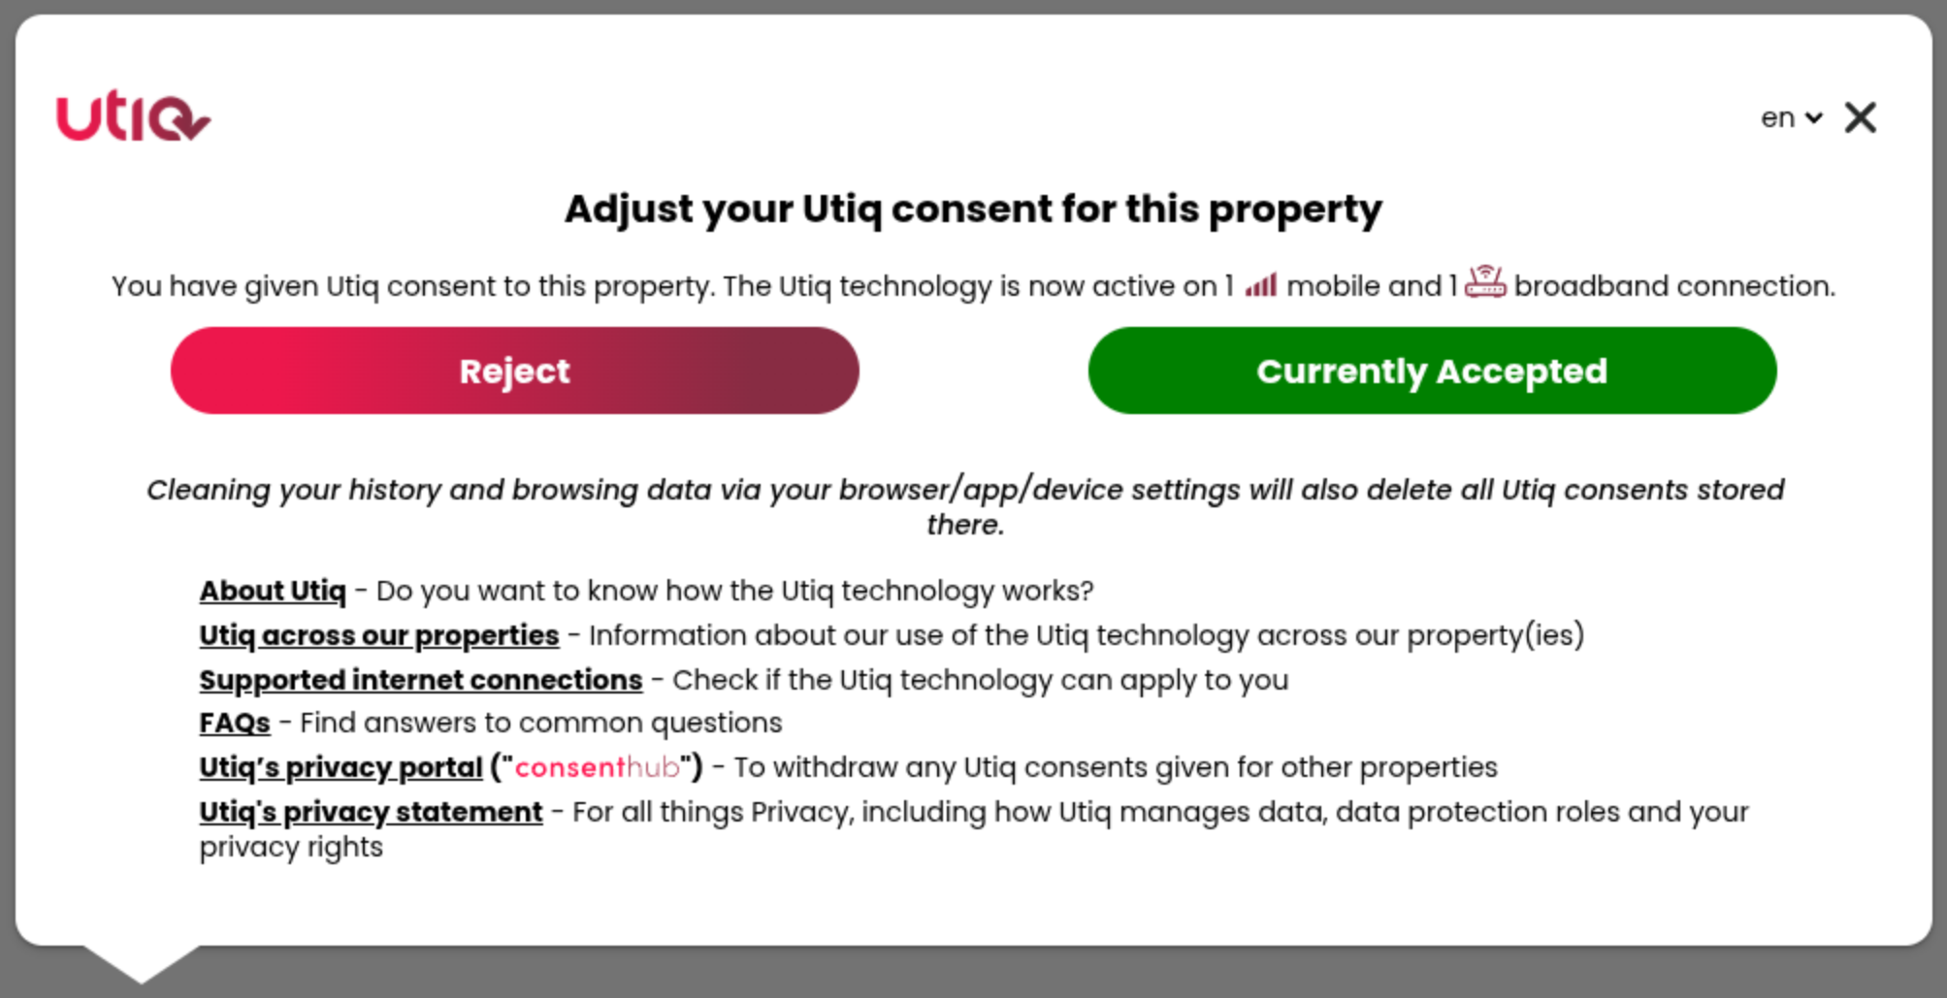1947x998 pixels.
Task: Click the broadband router icon
Action: 1484,282
